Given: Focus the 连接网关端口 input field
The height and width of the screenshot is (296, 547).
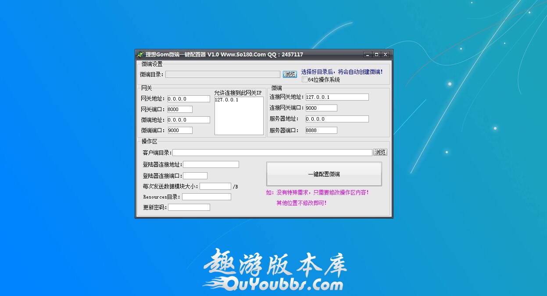Looking at the screenshot, I should click(x=321, y=108).
